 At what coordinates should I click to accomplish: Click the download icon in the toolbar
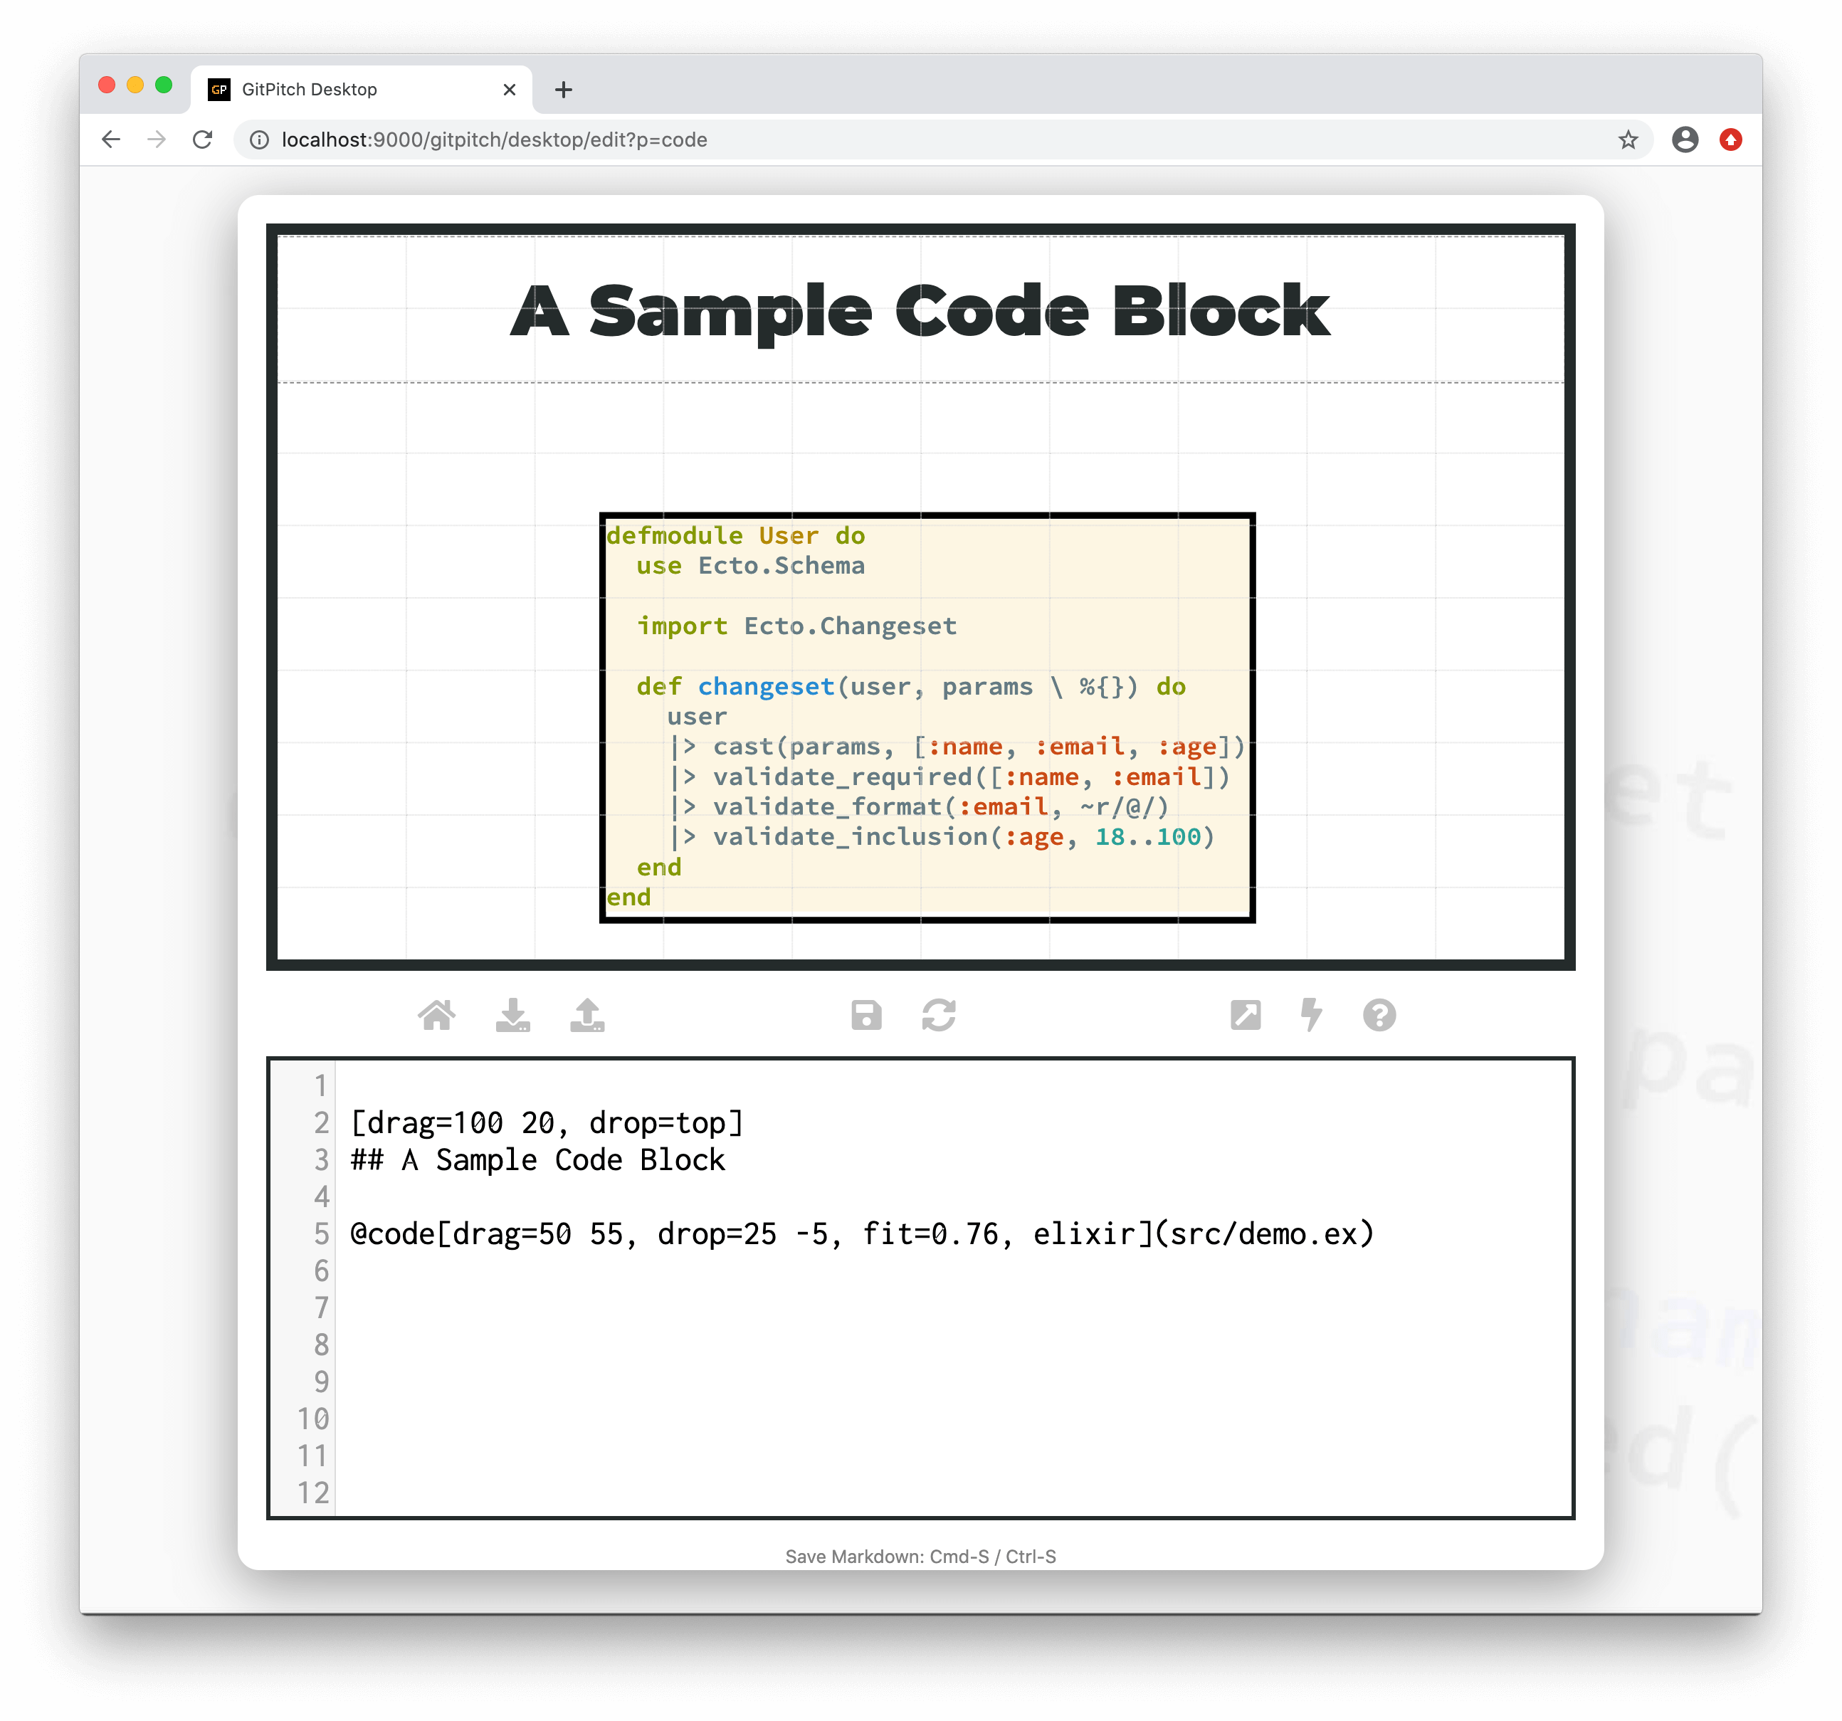tap(512, 1015)
